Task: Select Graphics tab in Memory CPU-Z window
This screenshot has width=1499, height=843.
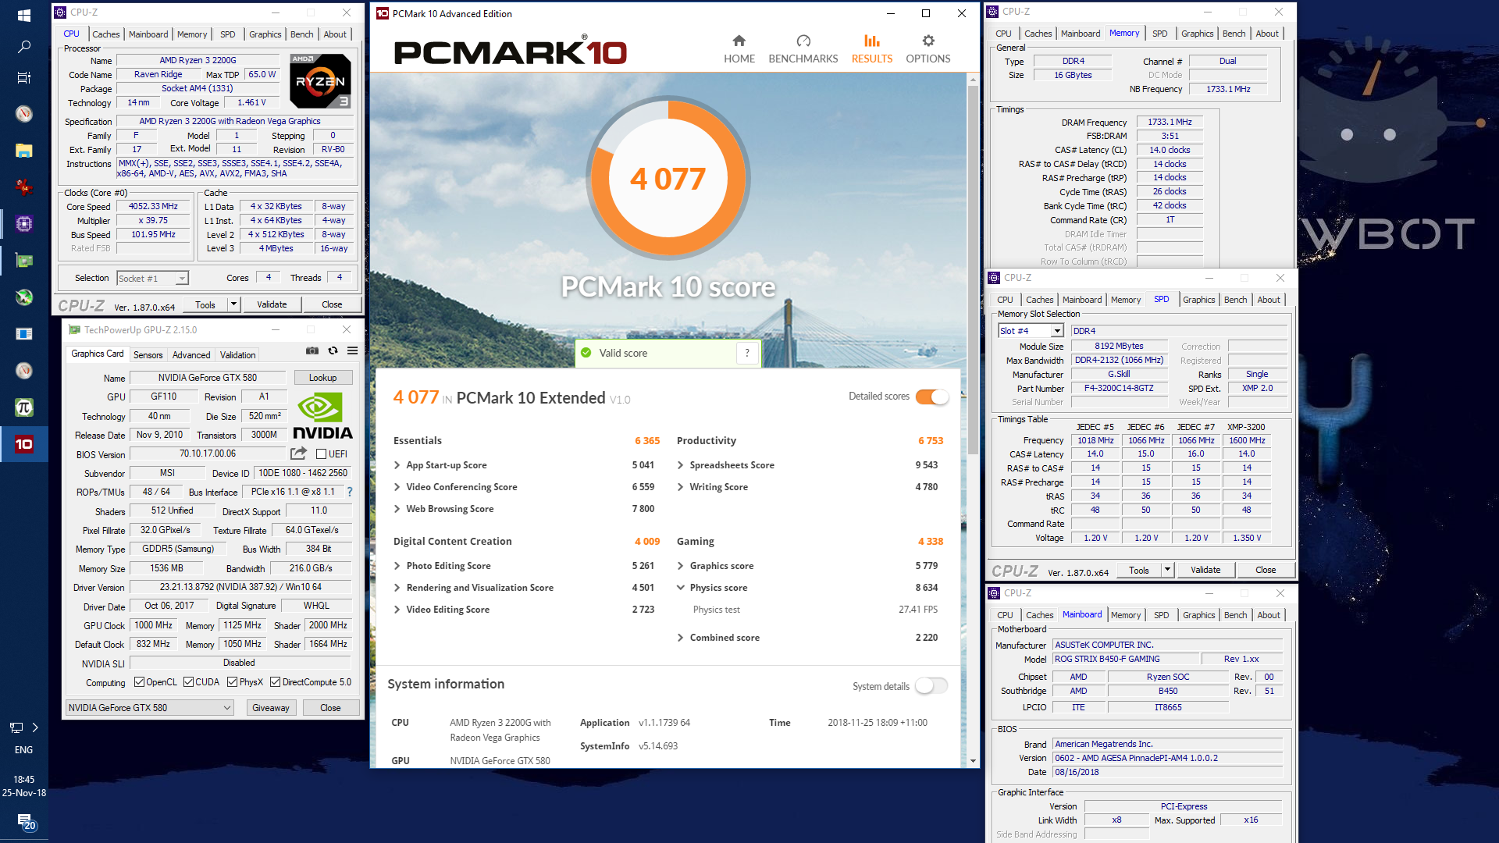Action: tap(1197, 34)
